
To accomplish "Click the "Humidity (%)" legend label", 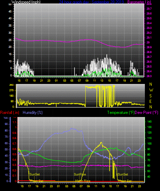I will pyautogui.click(x=33, y=113).
